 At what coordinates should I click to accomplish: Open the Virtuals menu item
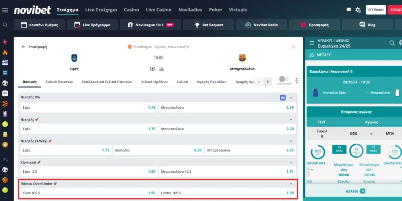[238, 10]
